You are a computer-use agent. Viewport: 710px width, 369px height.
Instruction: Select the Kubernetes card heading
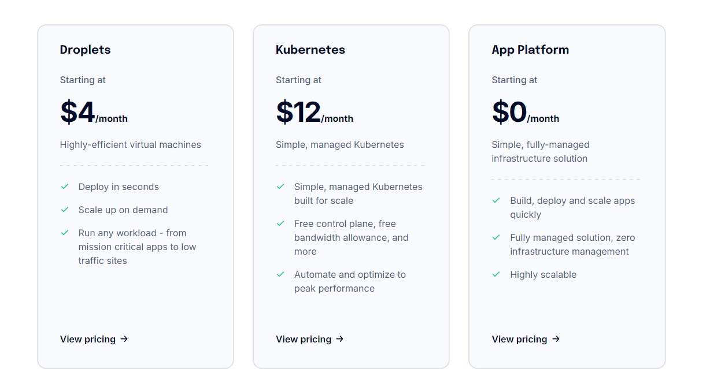pyautogui.click(x=310, y=50)
